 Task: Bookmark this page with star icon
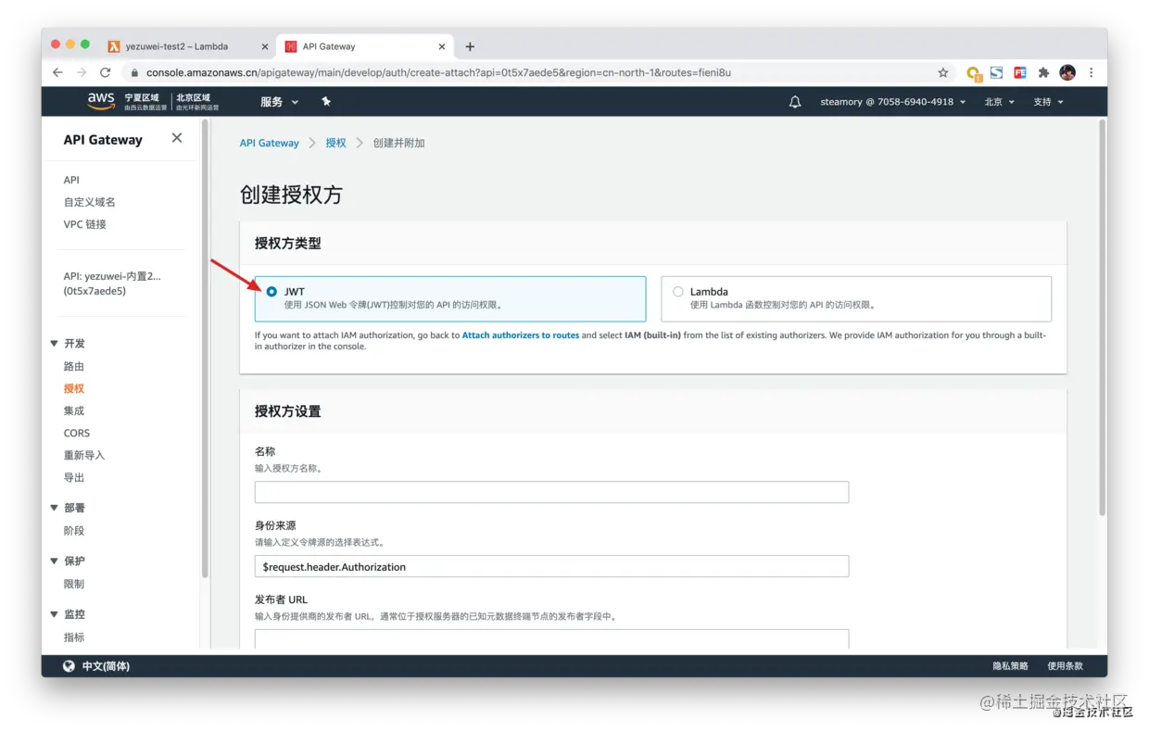(943, 72)
